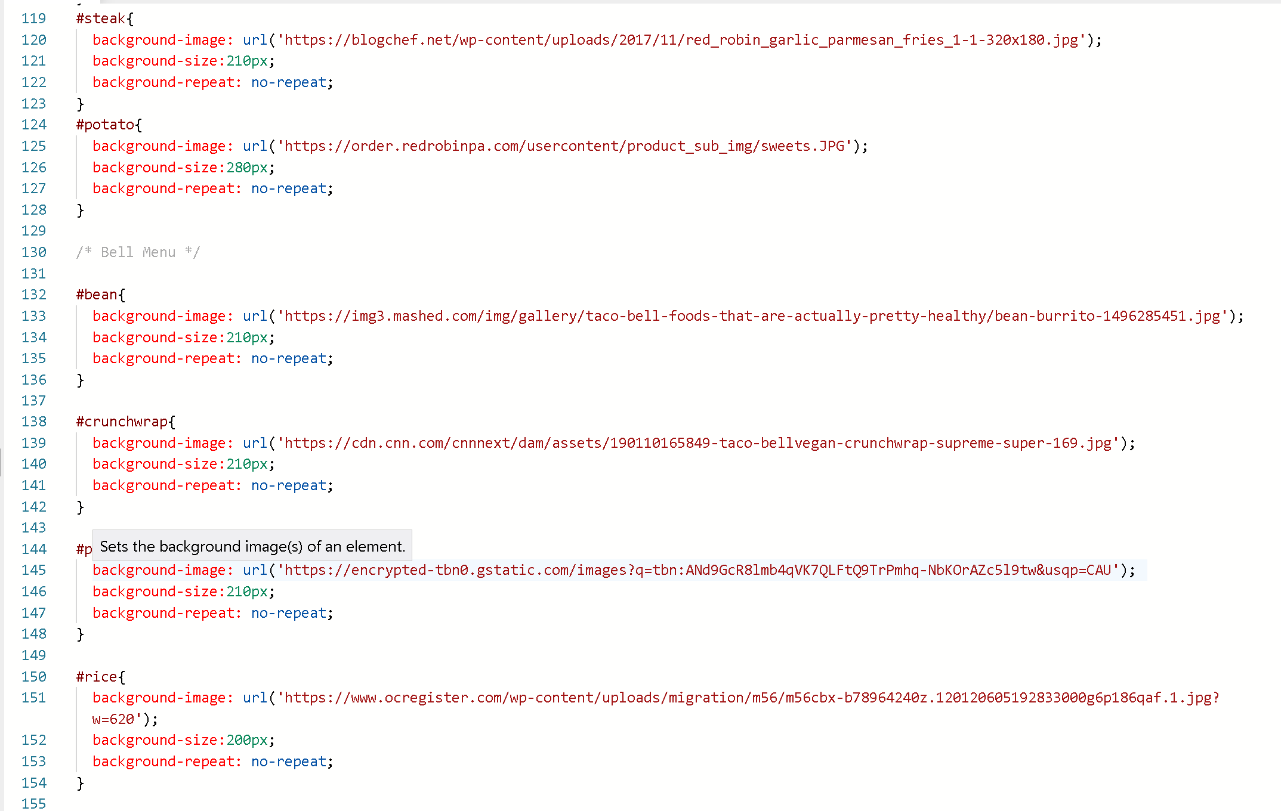
Task: Click the Bell Menu comment text
Action: (138, 252)
